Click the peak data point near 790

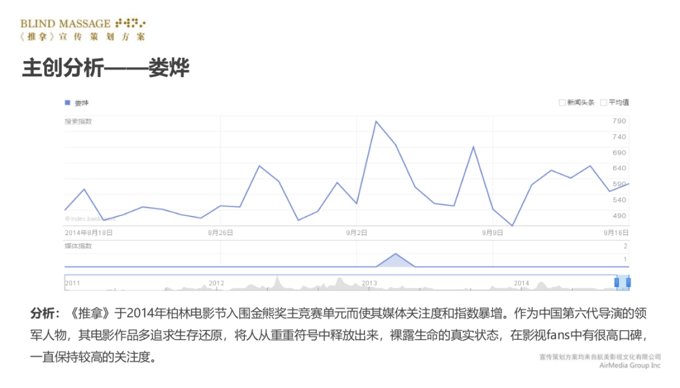point(377,120)
